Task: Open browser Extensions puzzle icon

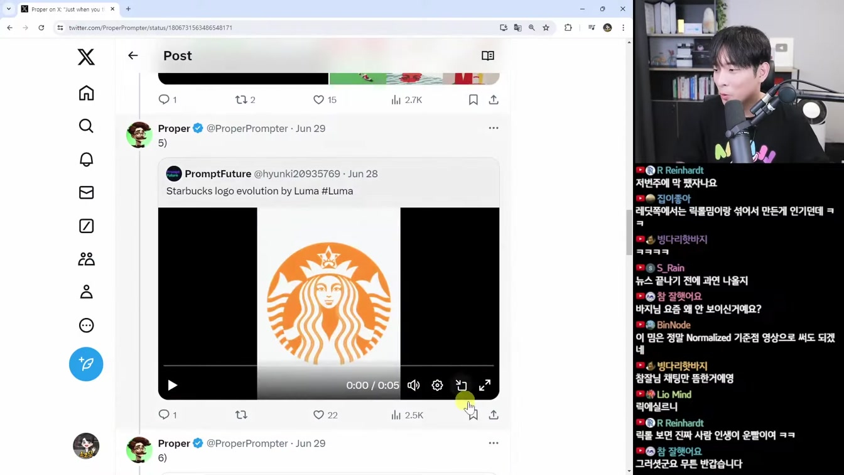Action: 568,28
